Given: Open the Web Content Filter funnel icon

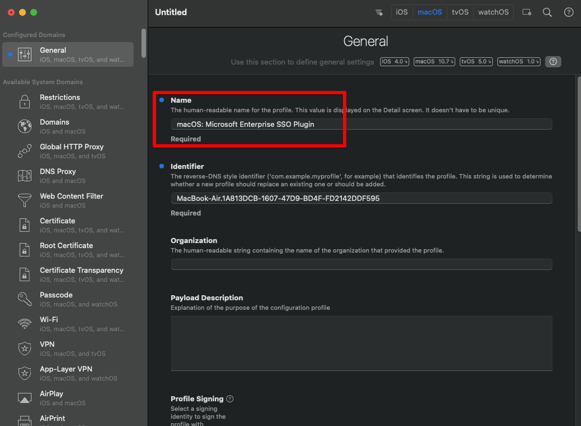Looking at the screenshot, I should (x=25, y=200).
